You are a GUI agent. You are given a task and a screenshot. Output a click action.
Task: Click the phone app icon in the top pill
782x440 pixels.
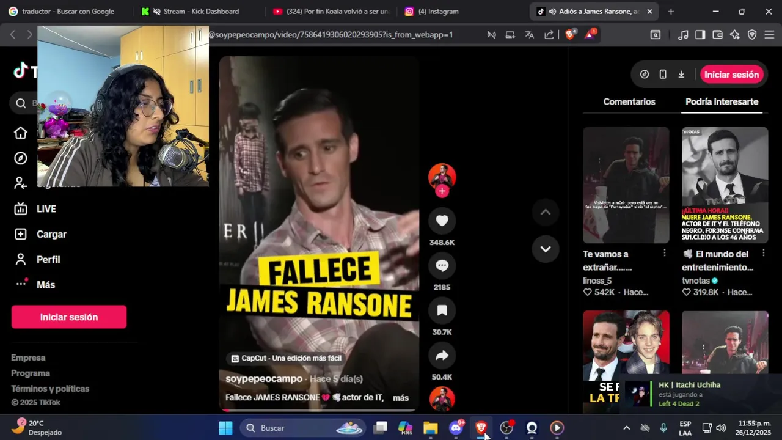point(663,75)
